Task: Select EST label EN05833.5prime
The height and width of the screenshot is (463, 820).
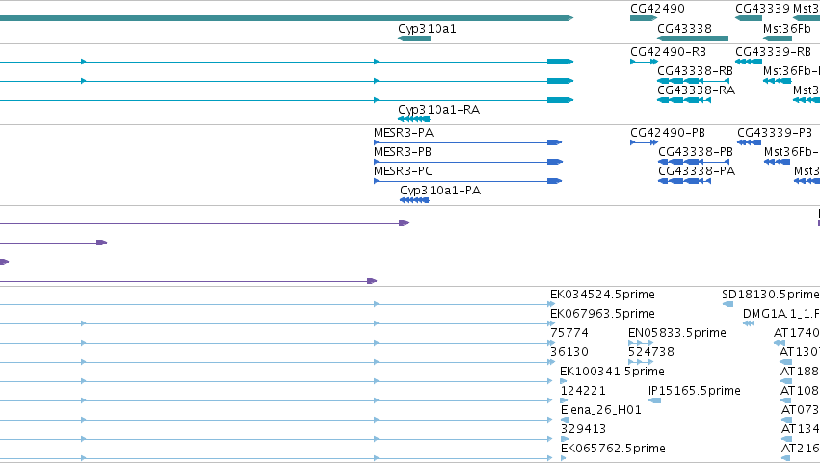Action: coord(677,333)
